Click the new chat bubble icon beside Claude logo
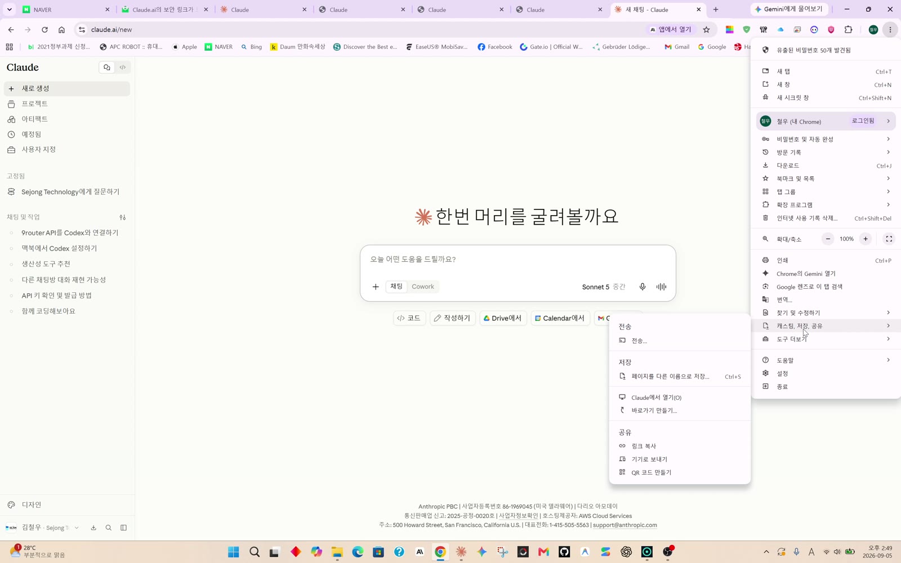Screen dimensions: 901x563 pyautogui.click(x=106, y=68)
